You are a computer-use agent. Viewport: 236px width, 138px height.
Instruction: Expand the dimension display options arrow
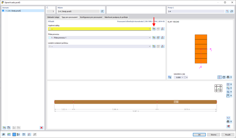coord(231,96)
